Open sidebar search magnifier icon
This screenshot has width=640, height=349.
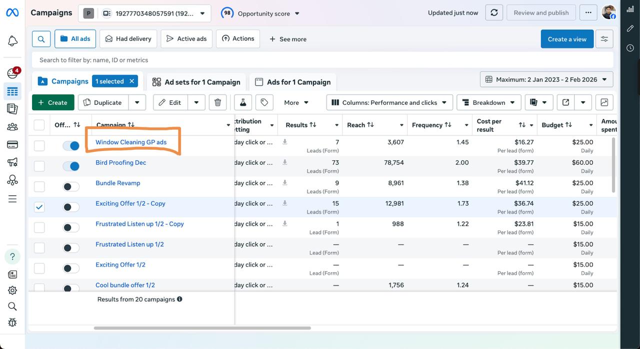click(12, 307)
